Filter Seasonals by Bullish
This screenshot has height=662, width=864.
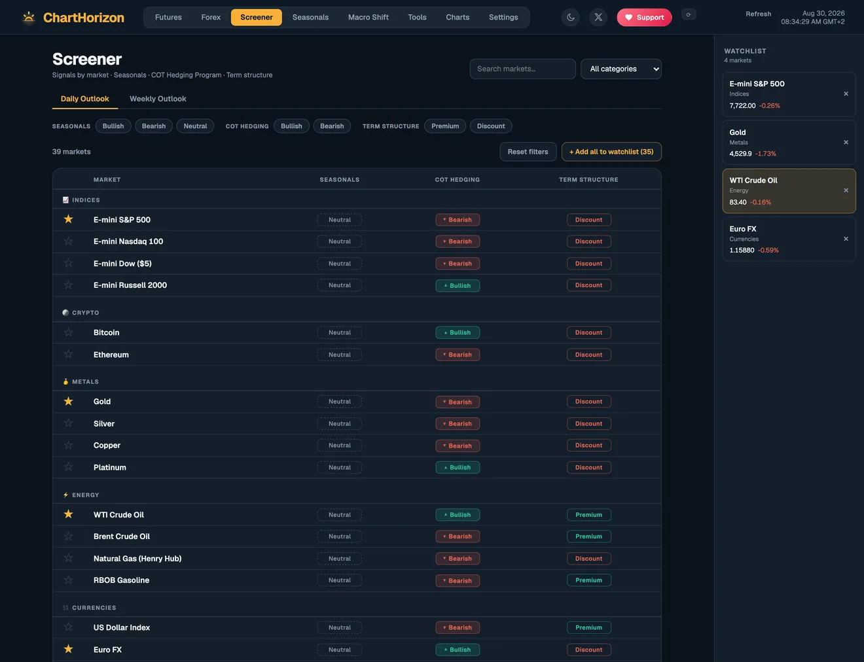pos(113,126)
